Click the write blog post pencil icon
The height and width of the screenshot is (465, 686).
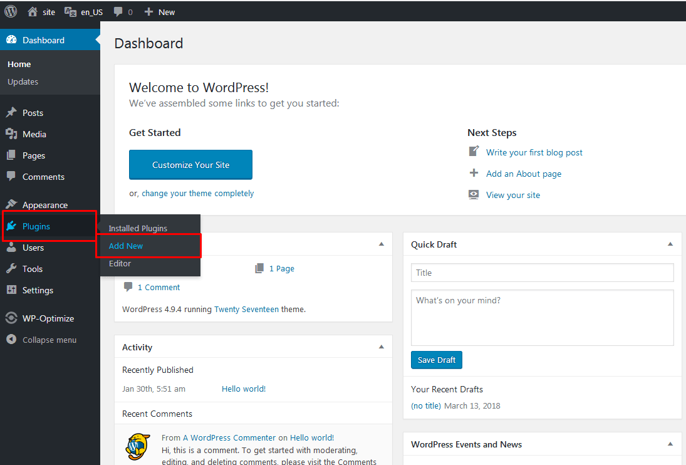(474, 152)
